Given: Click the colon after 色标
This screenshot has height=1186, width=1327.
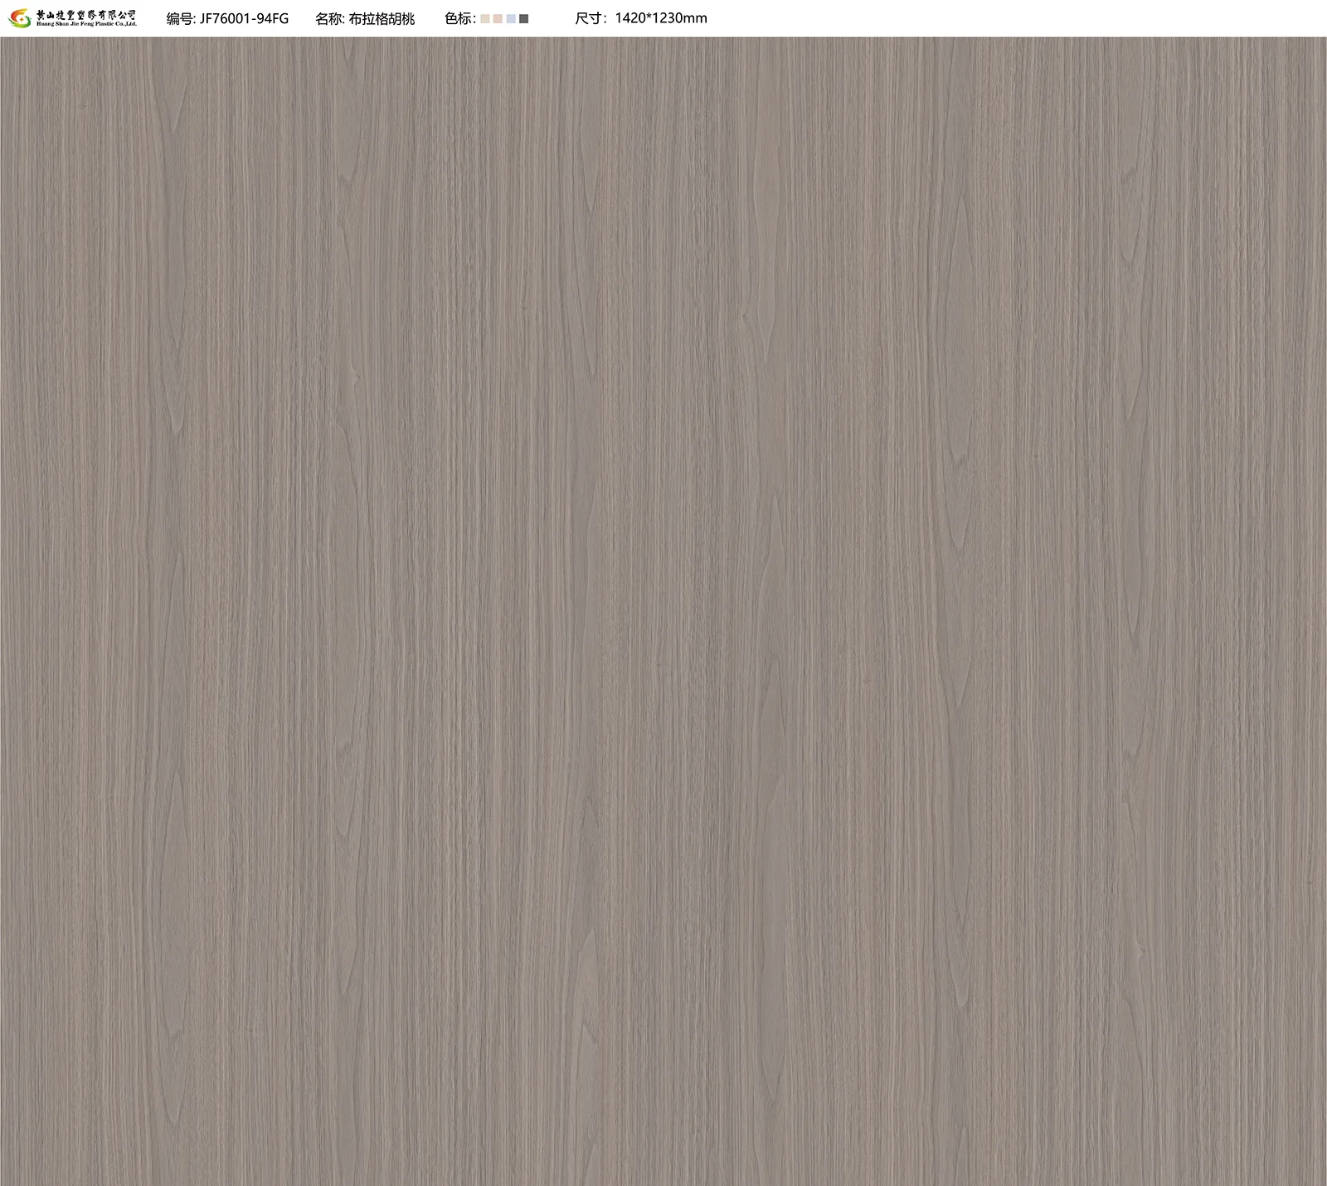Looking at the screenshot, I should point(475,18).
